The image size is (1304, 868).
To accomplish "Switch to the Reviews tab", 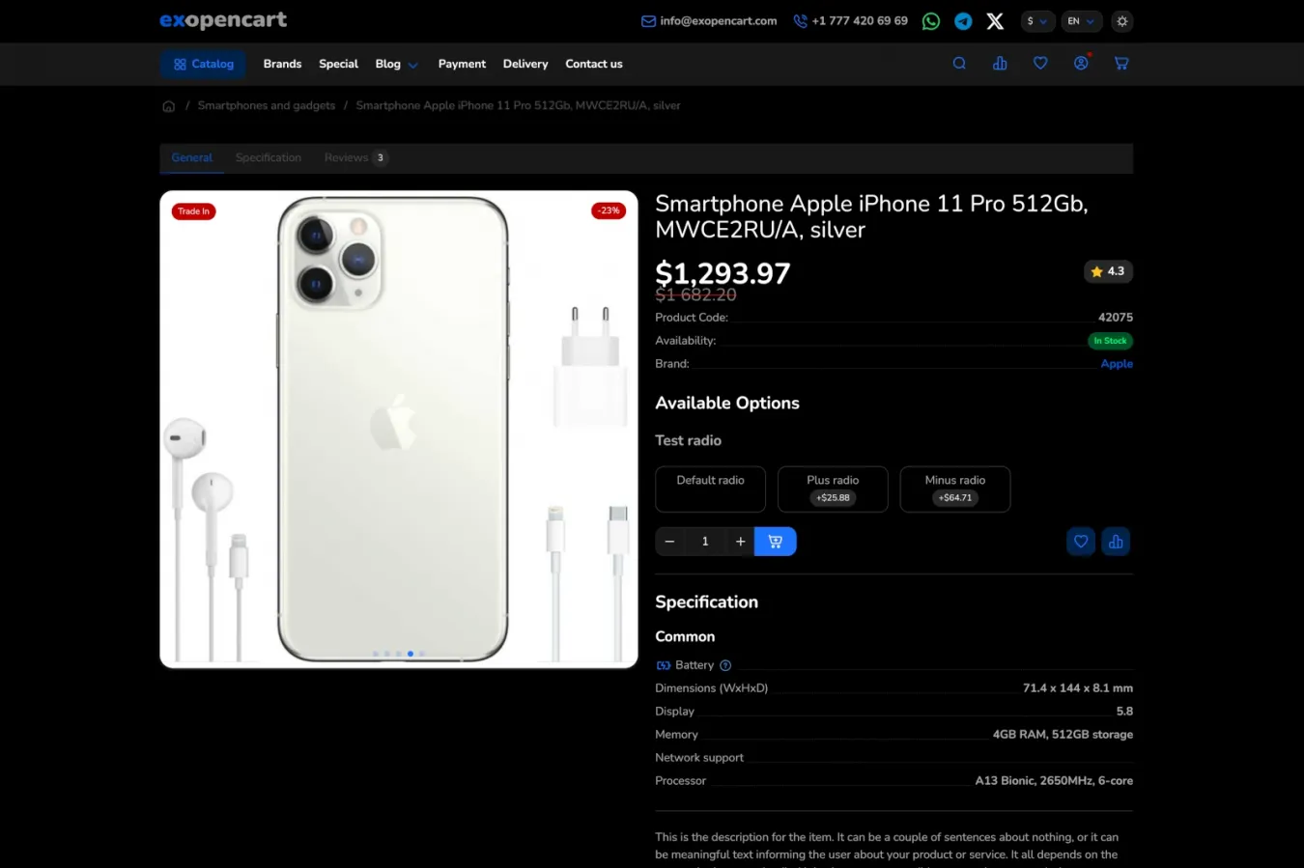I will (x=355, y=158).
